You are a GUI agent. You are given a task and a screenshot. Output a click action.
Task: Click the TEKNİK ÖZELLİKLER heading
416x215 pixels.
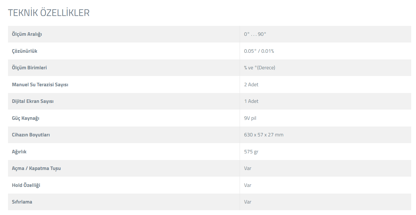pos(49,13)
